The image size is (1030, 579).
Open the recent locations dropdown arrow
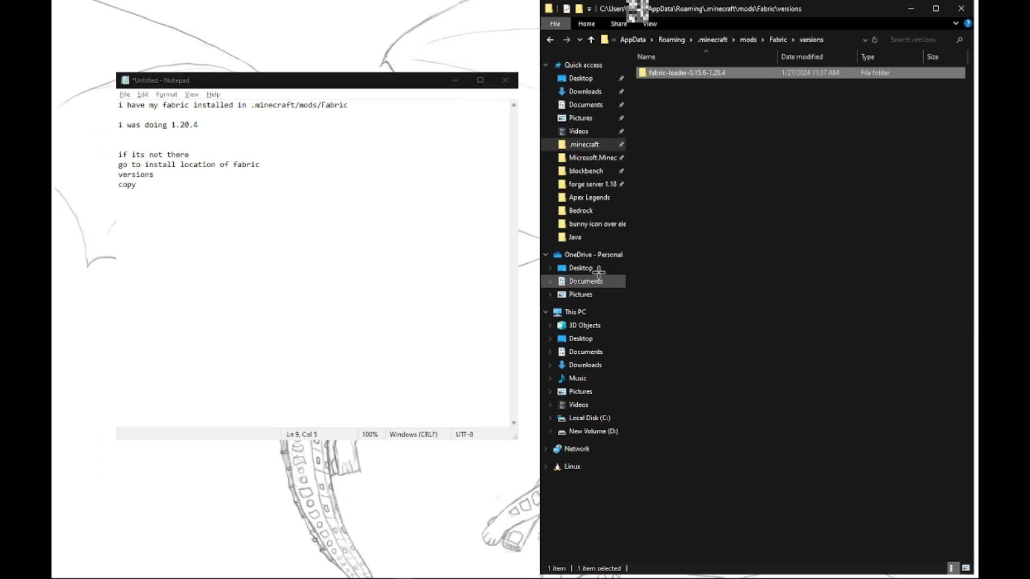(x=579, y=40)
